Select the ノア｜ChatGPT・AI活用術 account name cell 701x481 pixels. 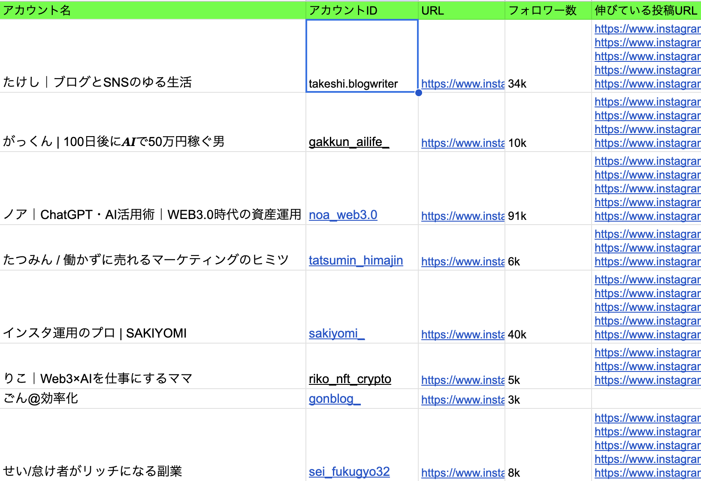pos(153,189)
